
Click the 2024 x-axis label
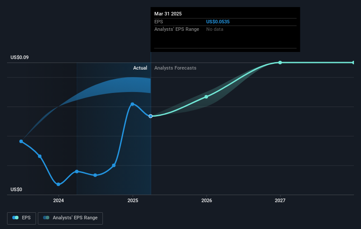(x=58, y=200)
